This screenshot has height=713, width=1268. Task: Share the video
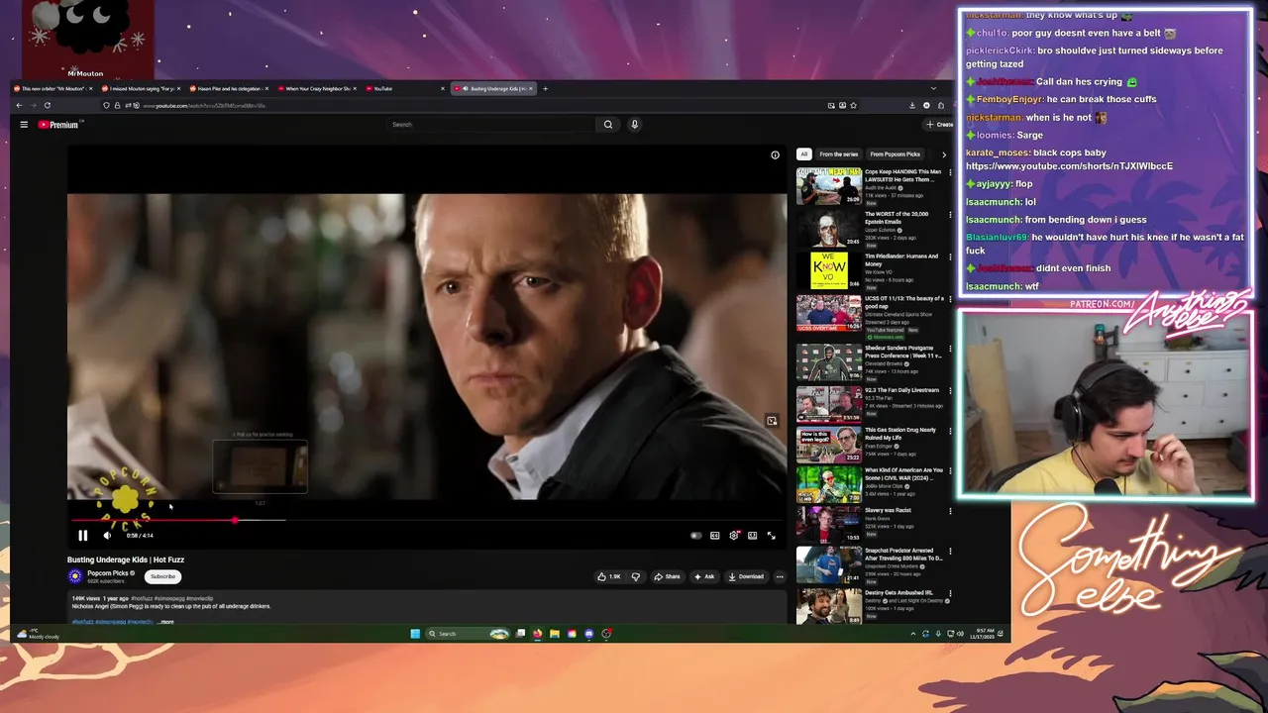(x=667, y=576)
